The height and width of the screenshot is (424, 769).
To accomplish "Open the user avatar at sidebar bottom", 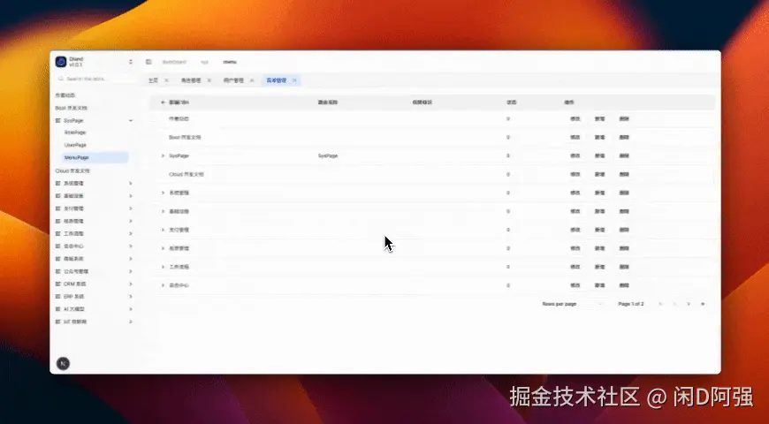I will 63,363.
